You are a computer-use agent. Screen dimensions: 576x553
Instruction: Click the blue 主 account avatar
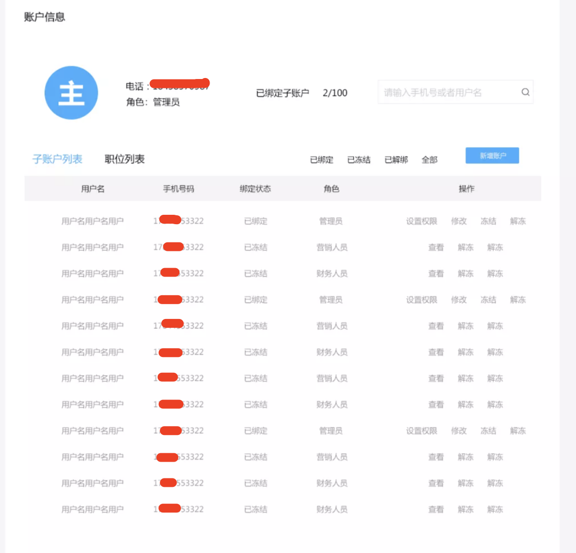pos(71,92)
